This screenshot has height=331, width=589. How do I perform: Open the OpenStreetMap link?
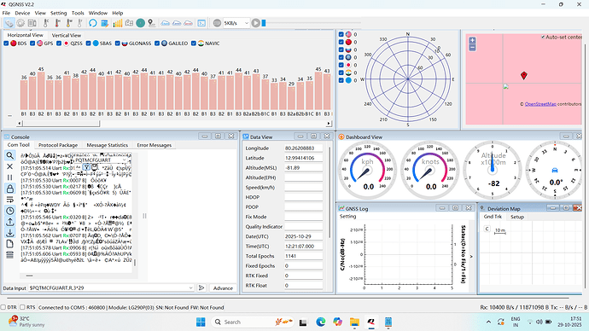click(x=540, y=104)
